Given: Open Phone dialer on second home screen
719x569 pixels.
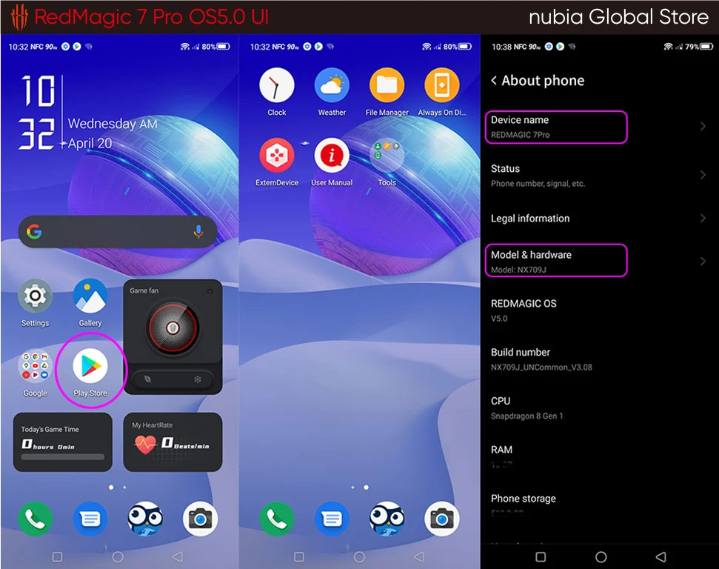Looking at the screenshot, I should 276,519.
